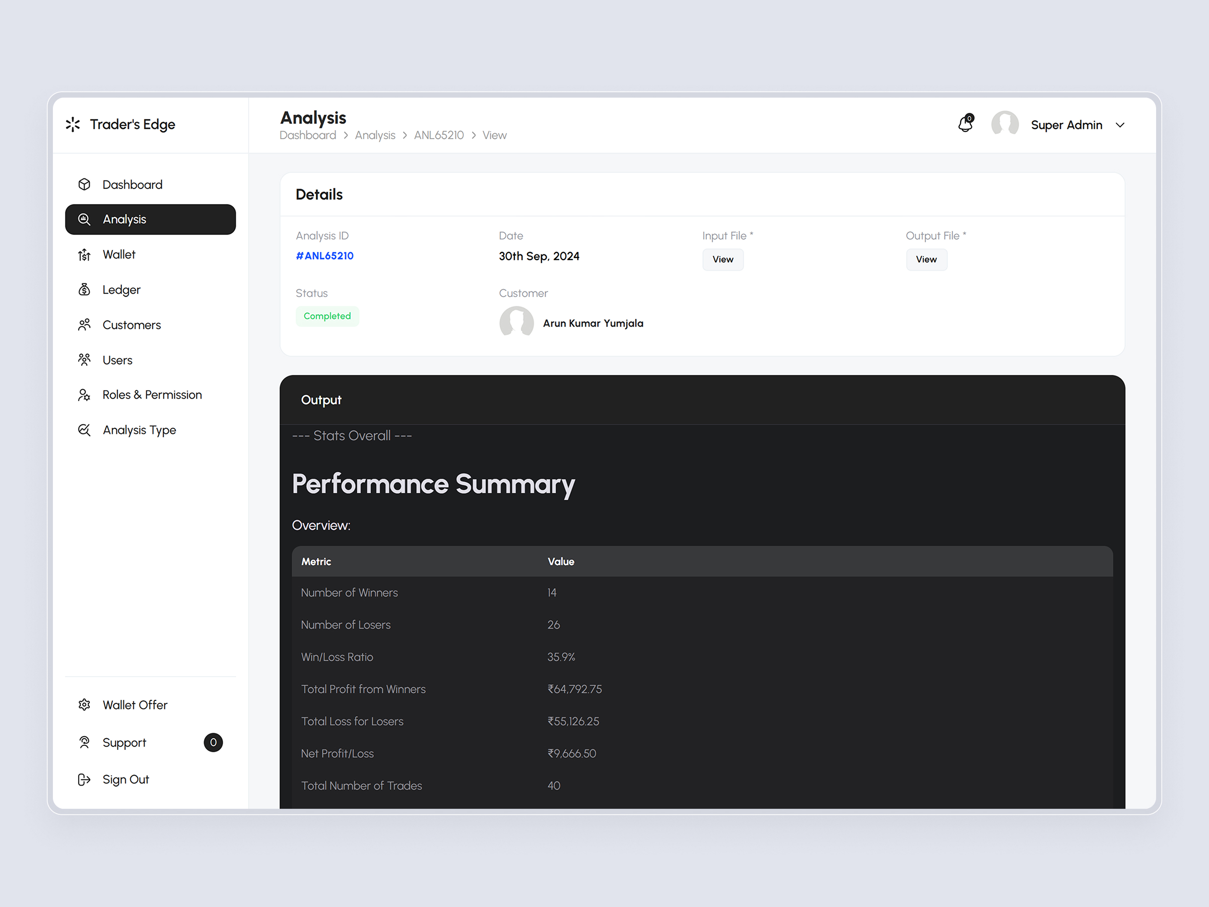Expand the Super Admin account dropdown
The image size is (1209, 907).
click(x=1120, y=124)
